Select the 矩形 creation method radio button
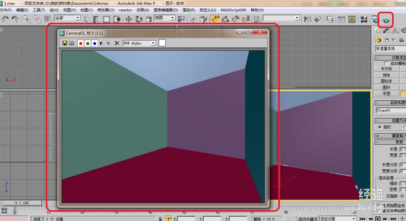 coord(380,127)
